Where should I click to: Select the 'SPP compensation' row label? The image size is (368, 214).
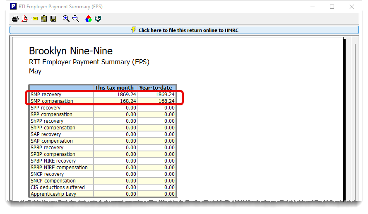51,114
